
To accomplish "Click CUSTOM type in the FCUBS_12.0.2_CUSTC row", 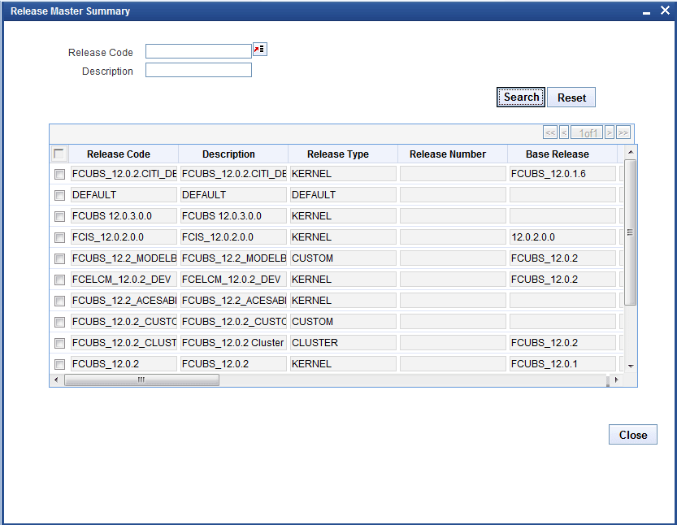I will pyautogui.click(x=343, y=322).
